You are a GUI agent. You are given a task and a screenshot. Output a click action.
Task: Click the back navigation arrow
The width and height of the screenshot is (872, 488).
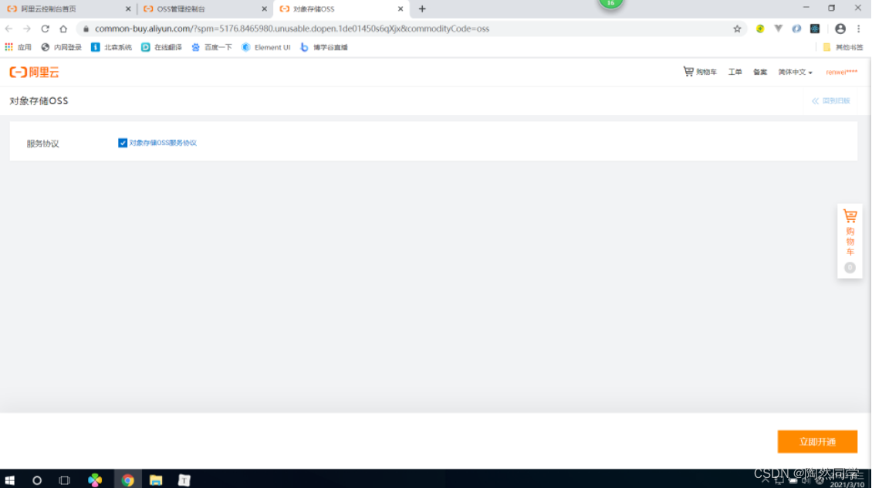click(x=9, y=29)
